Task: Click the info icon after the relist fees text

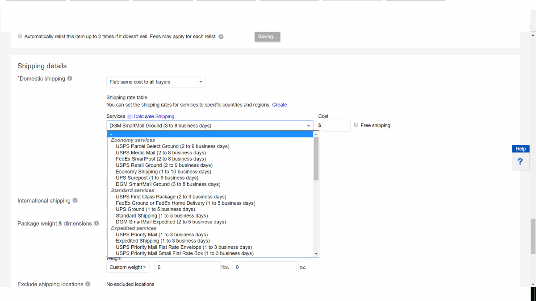Action: coord(221,37)
